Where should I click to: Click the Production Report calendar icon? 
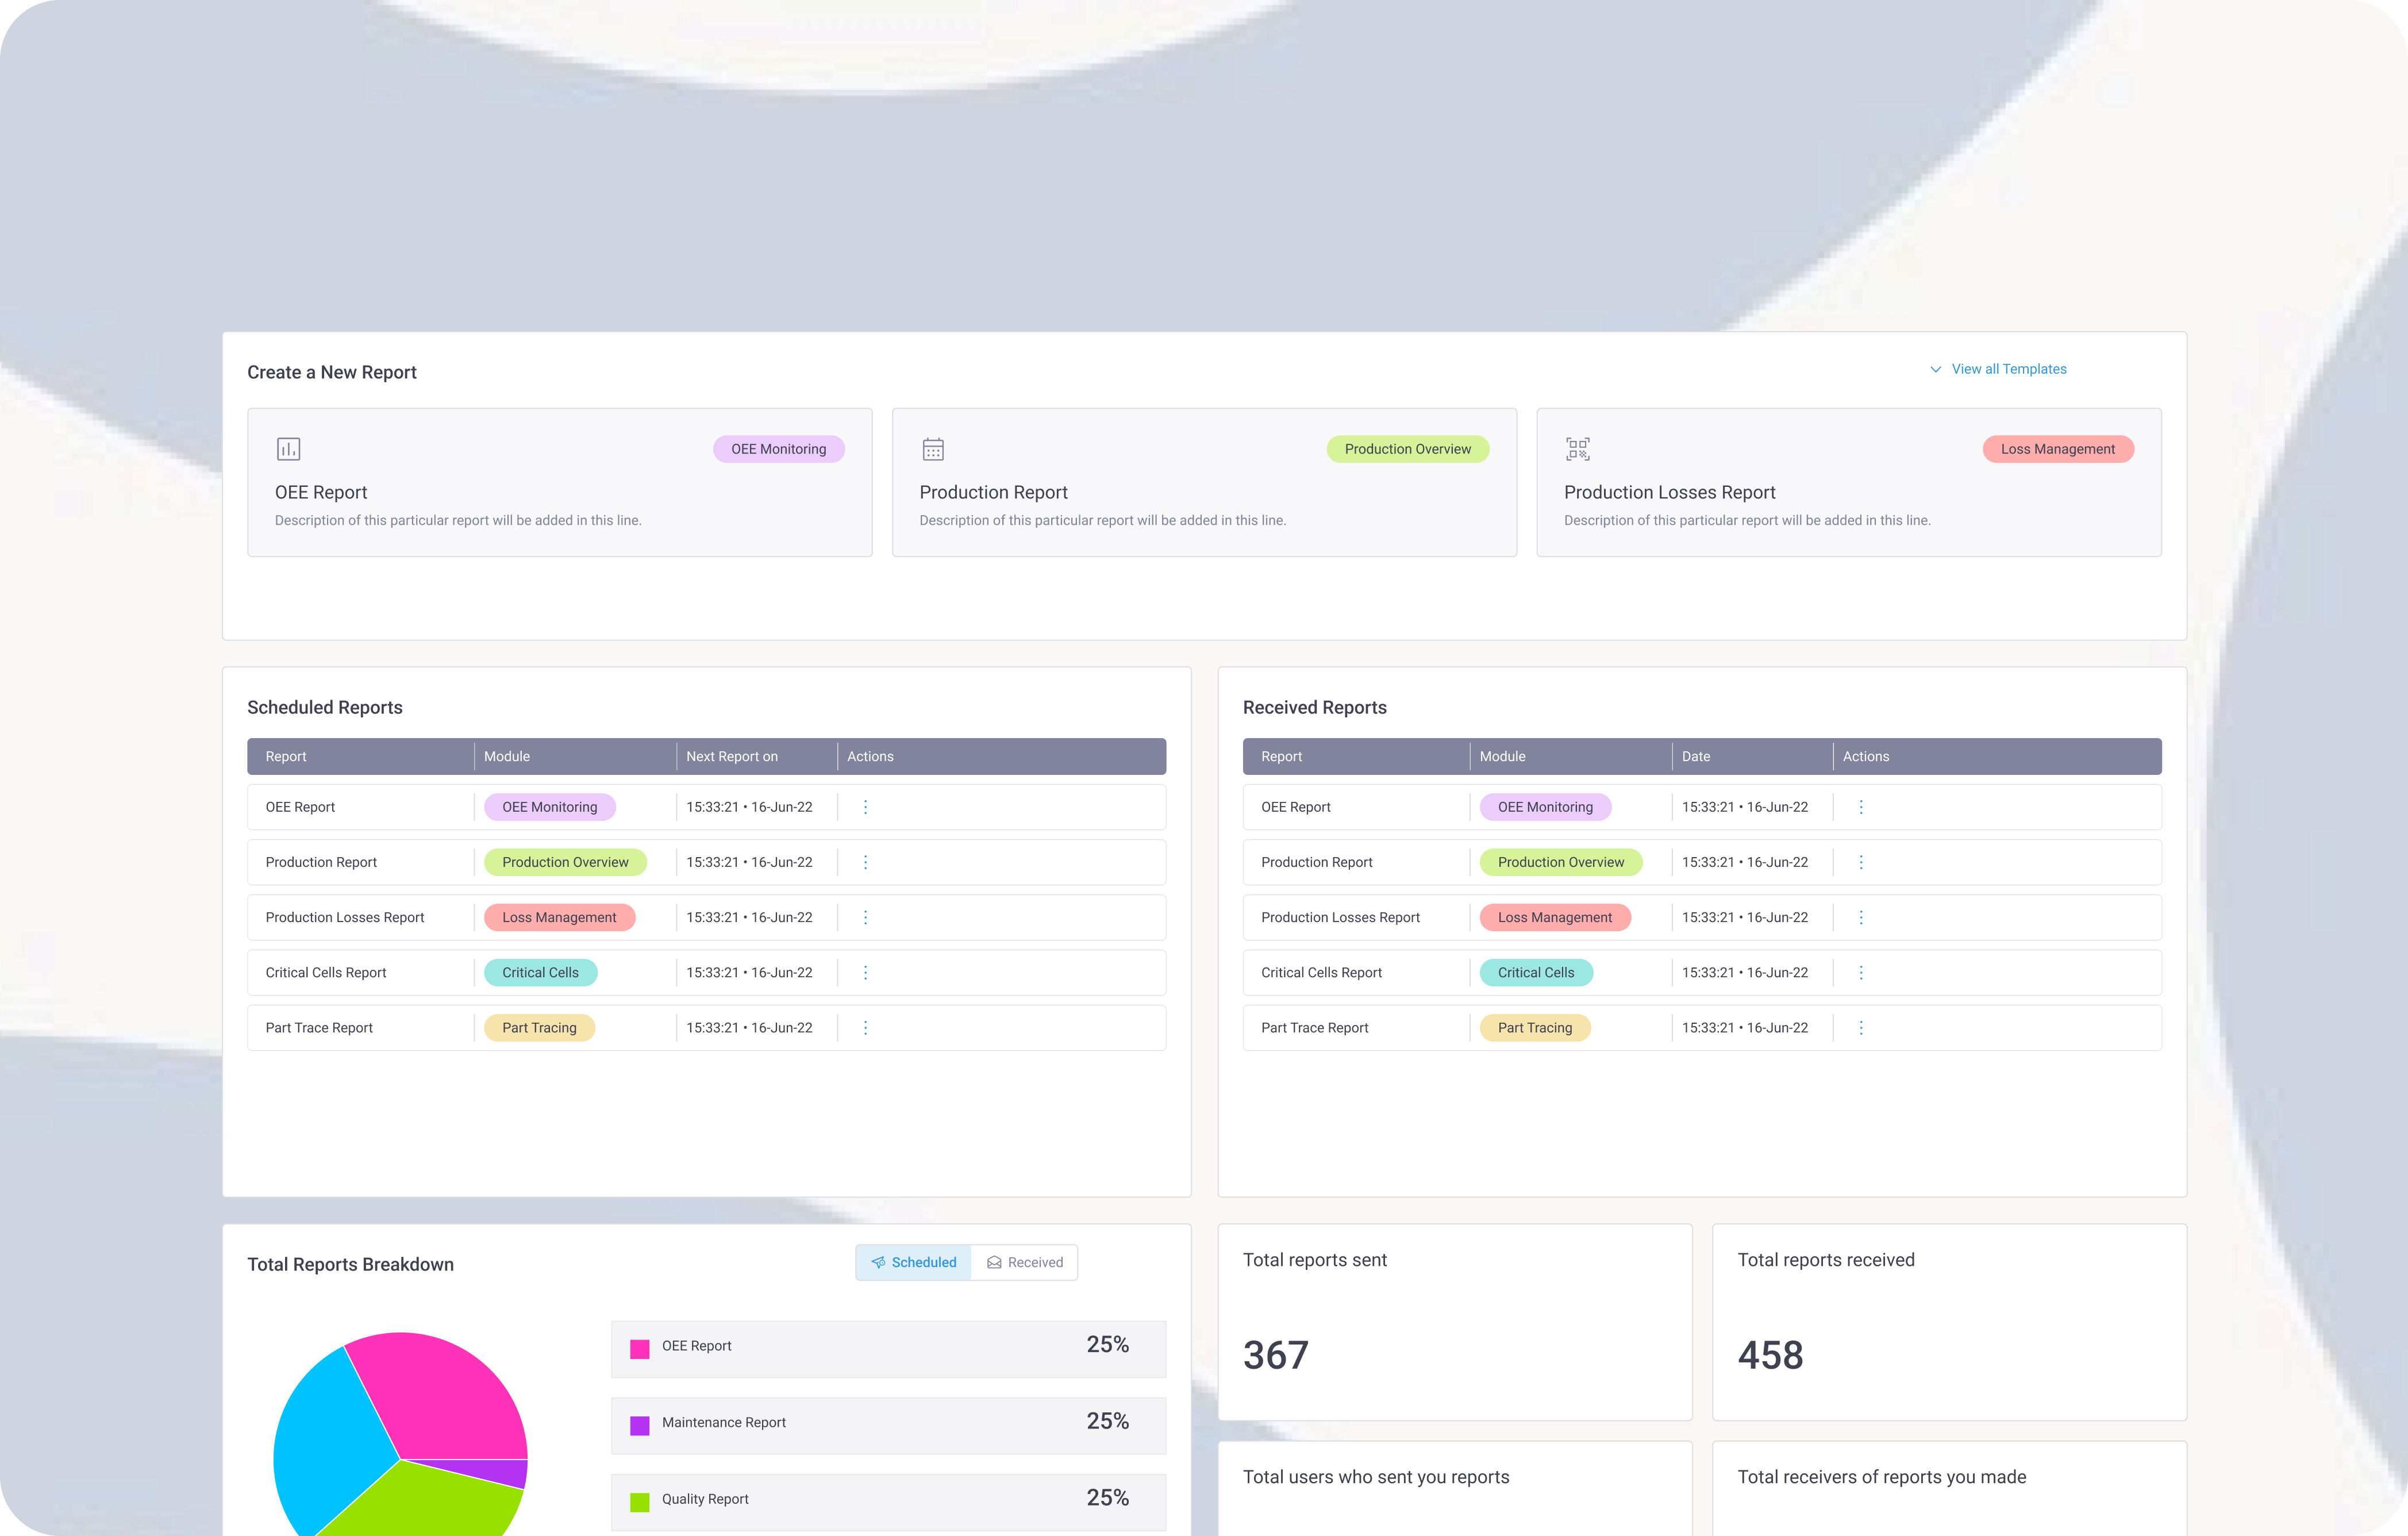[933, 449]
